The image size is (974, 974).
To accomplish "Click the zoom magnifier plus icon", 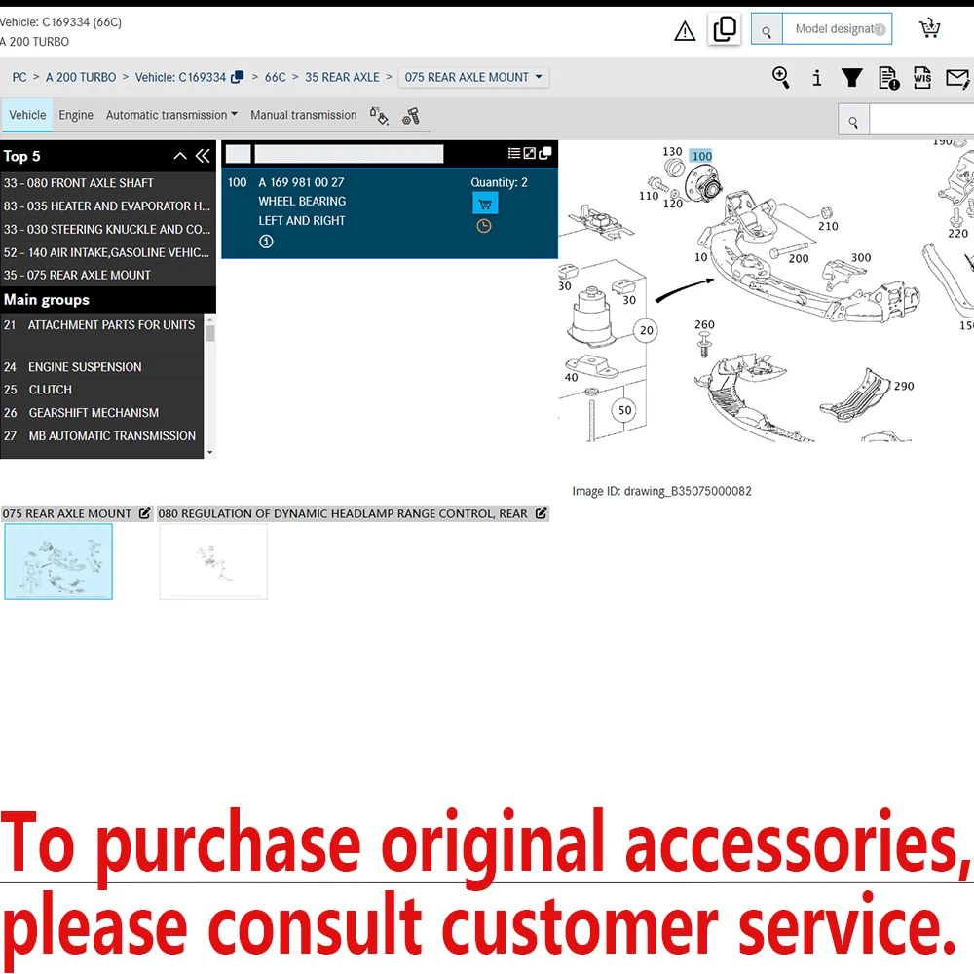I will pyautogui.click(x=781, y=78).
